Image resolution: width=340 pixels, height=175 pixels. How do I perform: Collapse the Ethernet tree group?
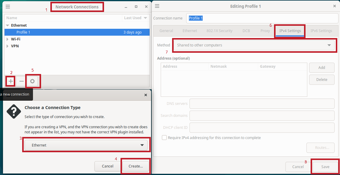[7, 25]
